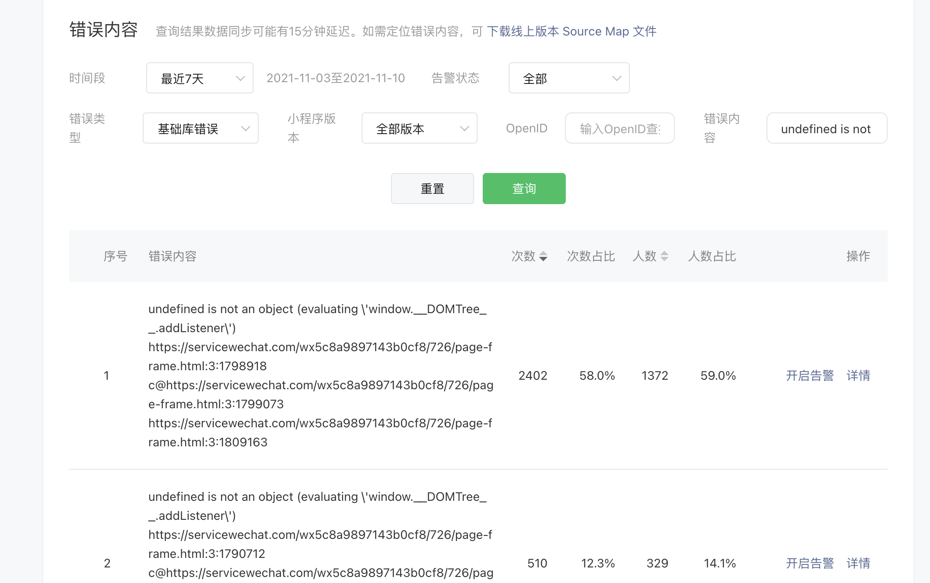Sort by 次数 column sort arrows
The height and width of the screenshot is (583, 930).
(543, 256)
